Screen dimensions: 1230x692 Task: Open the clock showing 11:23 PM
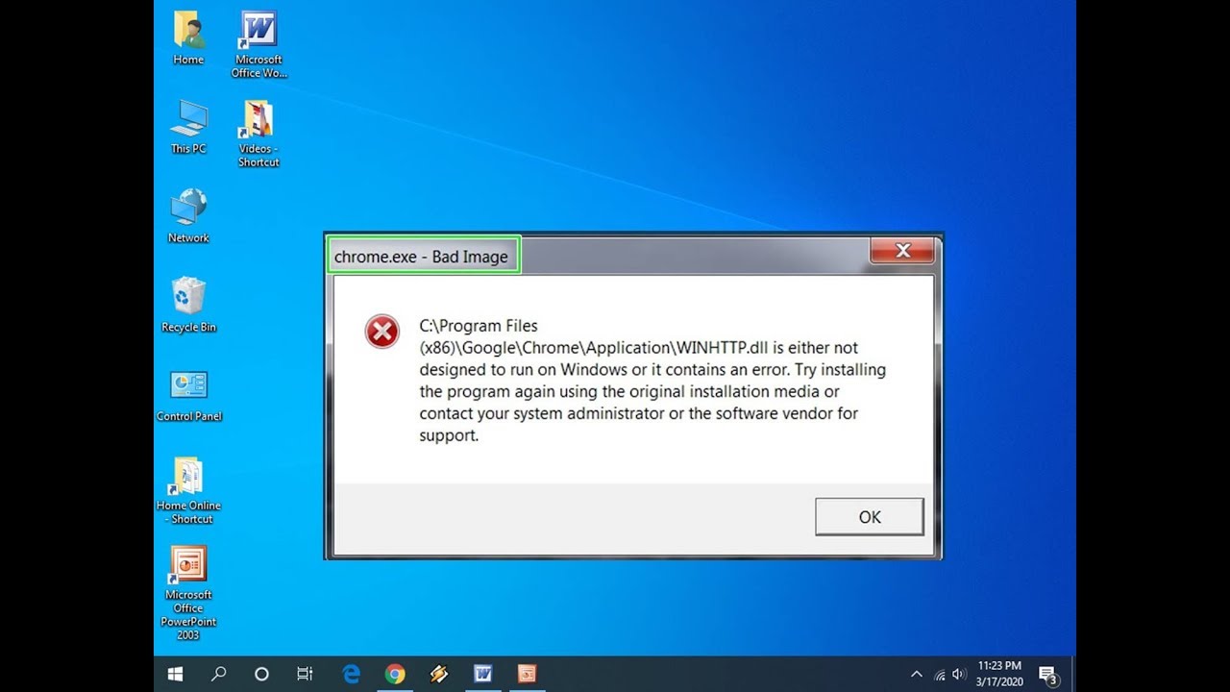[x=999, y=674]
